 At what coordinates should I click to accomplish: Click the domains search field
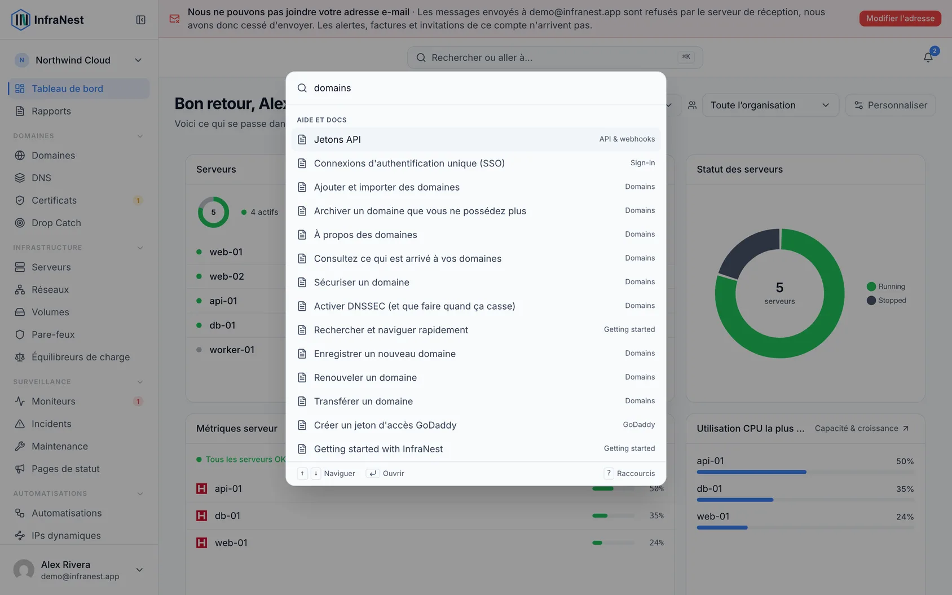click(x=485, y=88)
